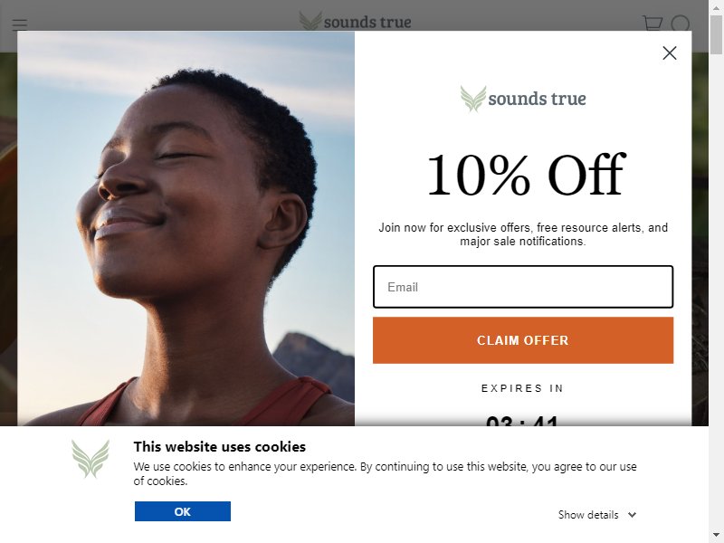Viewport: 724px width, 543px height.
Task: Click the smiling woman photo
Action: (186, 228)
